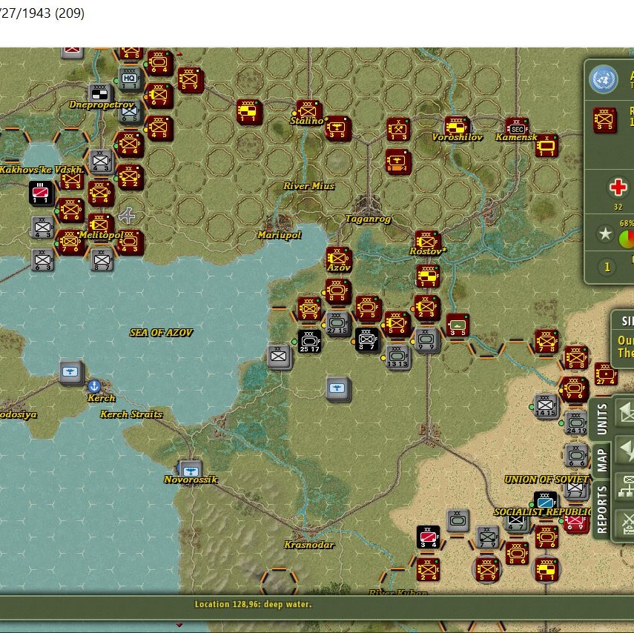This screenshot has width=634, height=633.
Task: Select the black tank unit 25 17
Action: pyautogui.click(x=309, y=341)
